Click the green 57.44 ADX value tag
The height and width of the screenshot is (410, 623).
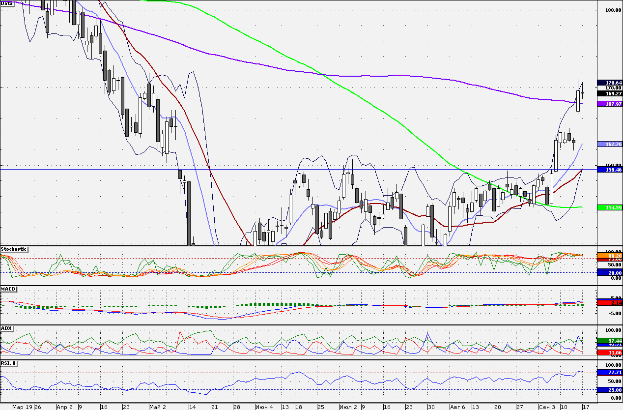coord(609,340)
